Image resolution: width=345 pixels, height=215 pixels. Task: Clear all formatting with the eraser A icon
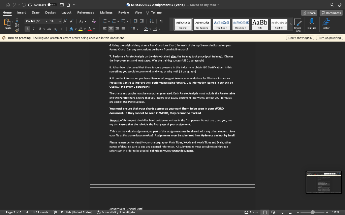[94, 21]
